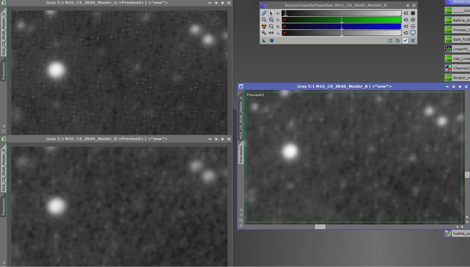Reset the K channel with its clear icon
470x267 pixels.
tap(406, 13)
